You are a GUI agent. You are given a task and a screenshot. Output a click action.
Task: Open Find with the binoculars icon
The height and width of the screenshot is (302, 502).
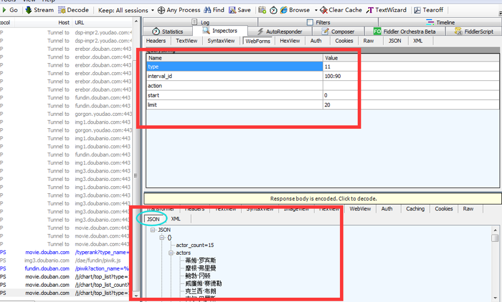(208, 10)
